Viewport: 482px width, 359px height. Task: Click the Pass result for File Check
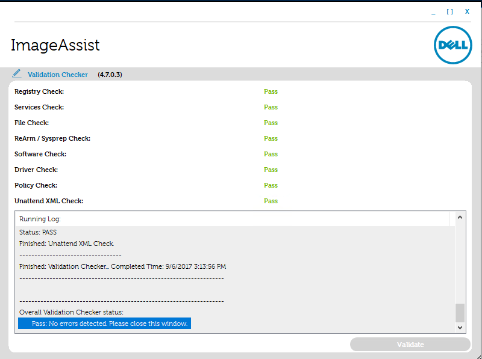tap(271, 123)
